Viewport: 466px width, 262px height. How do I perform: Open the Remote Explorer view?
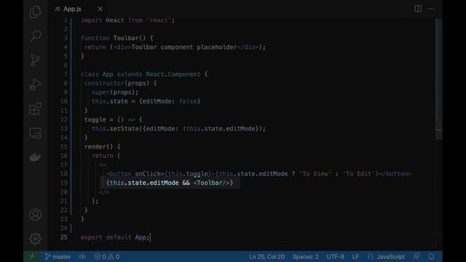point(36,133)
